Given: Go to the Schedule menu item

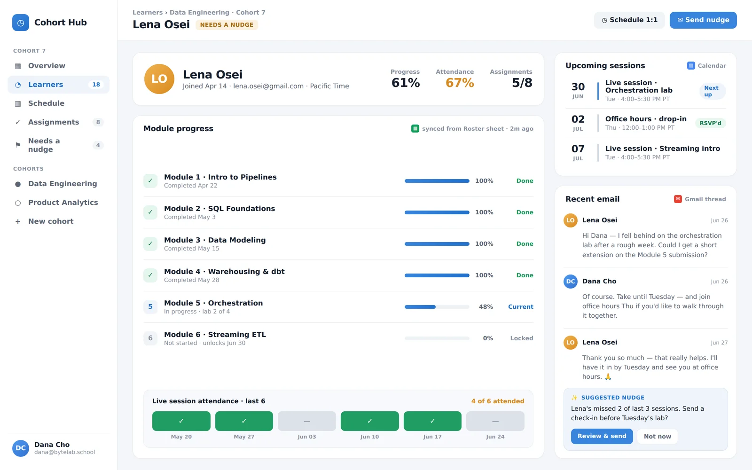Looking at the screenshot, I should pyautogui.click(x=58, y=103).
